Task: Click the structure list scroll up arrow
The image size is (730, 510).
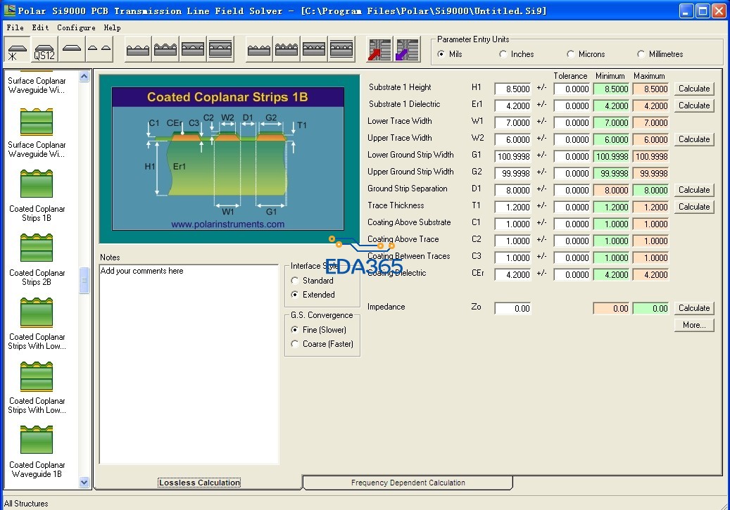Action: 84,76
